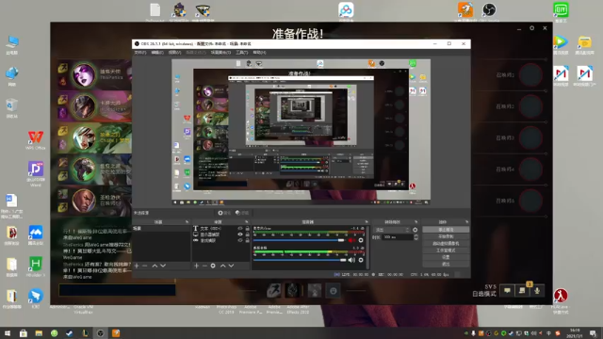Viewport: 603px width, 339px height.
Task: Click the Audio Mixer vertical scrollbar
Action: tap(367, 247)
